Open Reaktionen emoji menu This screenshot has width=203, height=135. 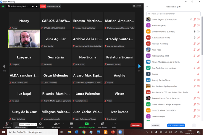tap(102, 125)
